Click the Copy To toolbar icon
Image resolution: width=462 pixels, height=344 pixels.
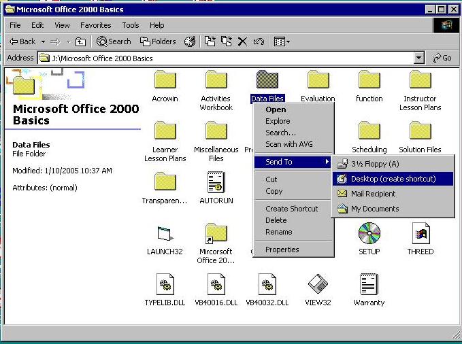[x=227, y=41]
